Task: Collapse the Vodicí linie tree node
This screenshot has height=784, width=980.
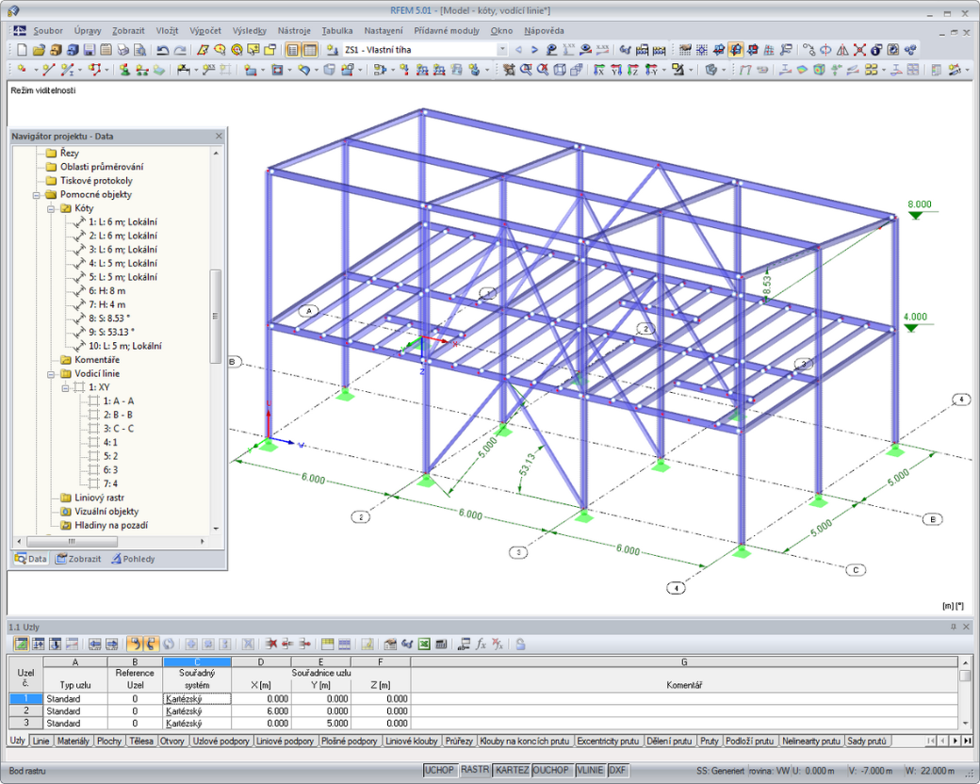Action: coord(52,374)
